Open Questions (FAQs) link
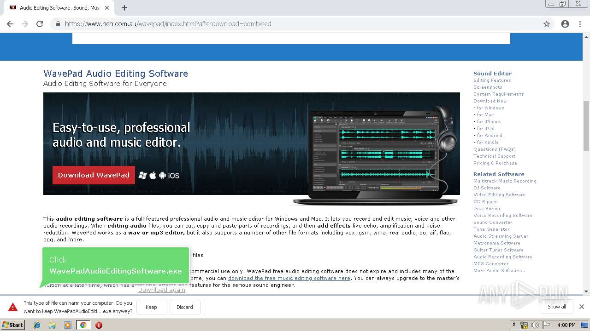This screenshot has height=331, width=590. [x=494, y=149]
